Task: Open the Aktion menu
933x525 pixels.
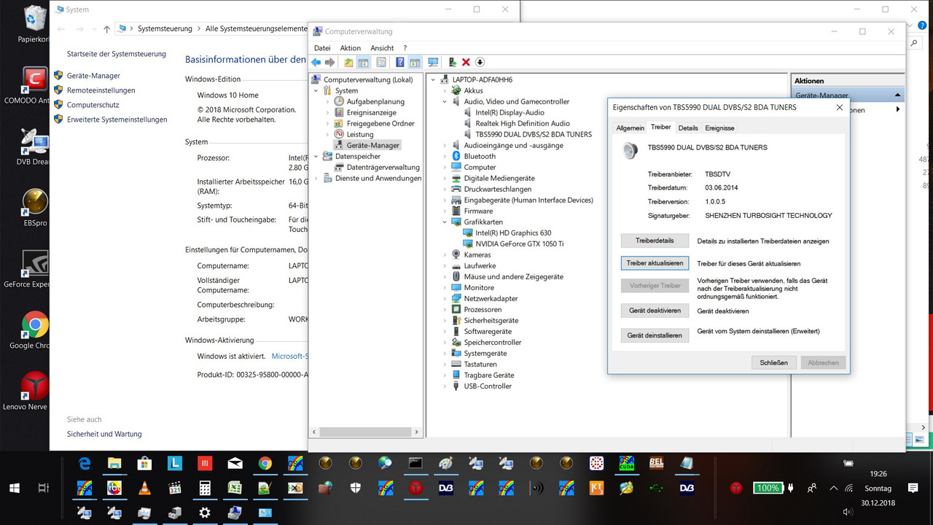Action: (x=351, y=47)
